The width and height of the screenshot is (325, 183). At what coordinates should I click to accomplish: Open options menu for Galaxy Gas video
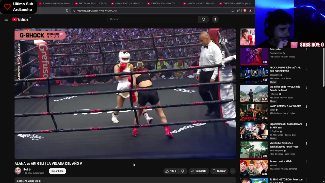(306, 50)
